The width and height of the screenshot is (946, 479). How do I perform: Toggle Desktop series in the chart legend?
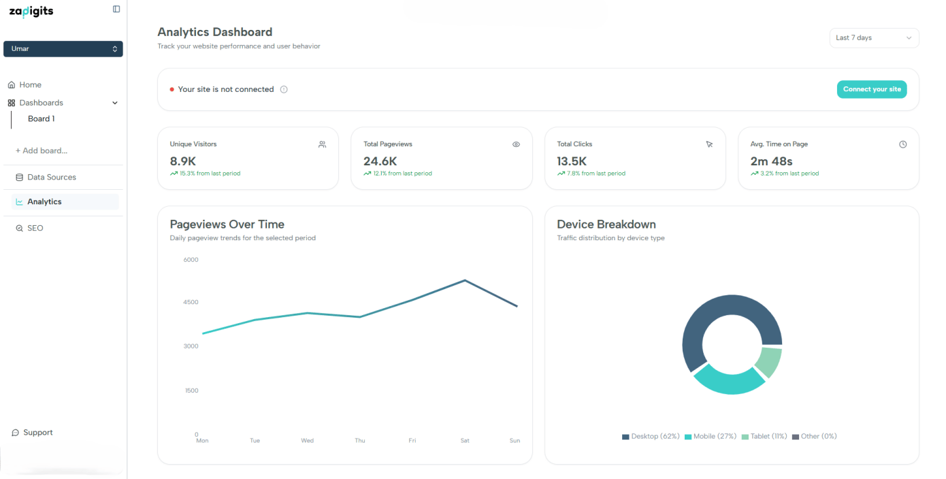(x=651, y=436)
